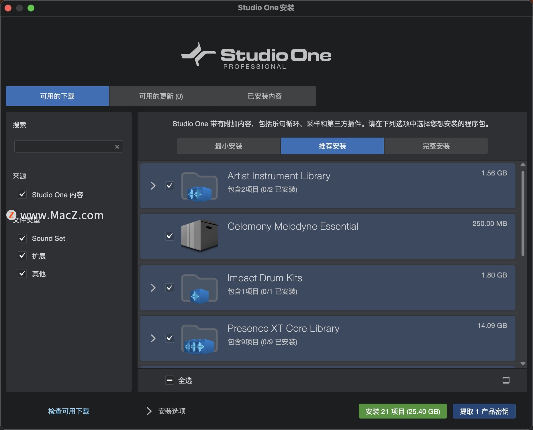Click the 1.80 GB size value
Screen dimensions: 533x430
click(x=494, y=275)
